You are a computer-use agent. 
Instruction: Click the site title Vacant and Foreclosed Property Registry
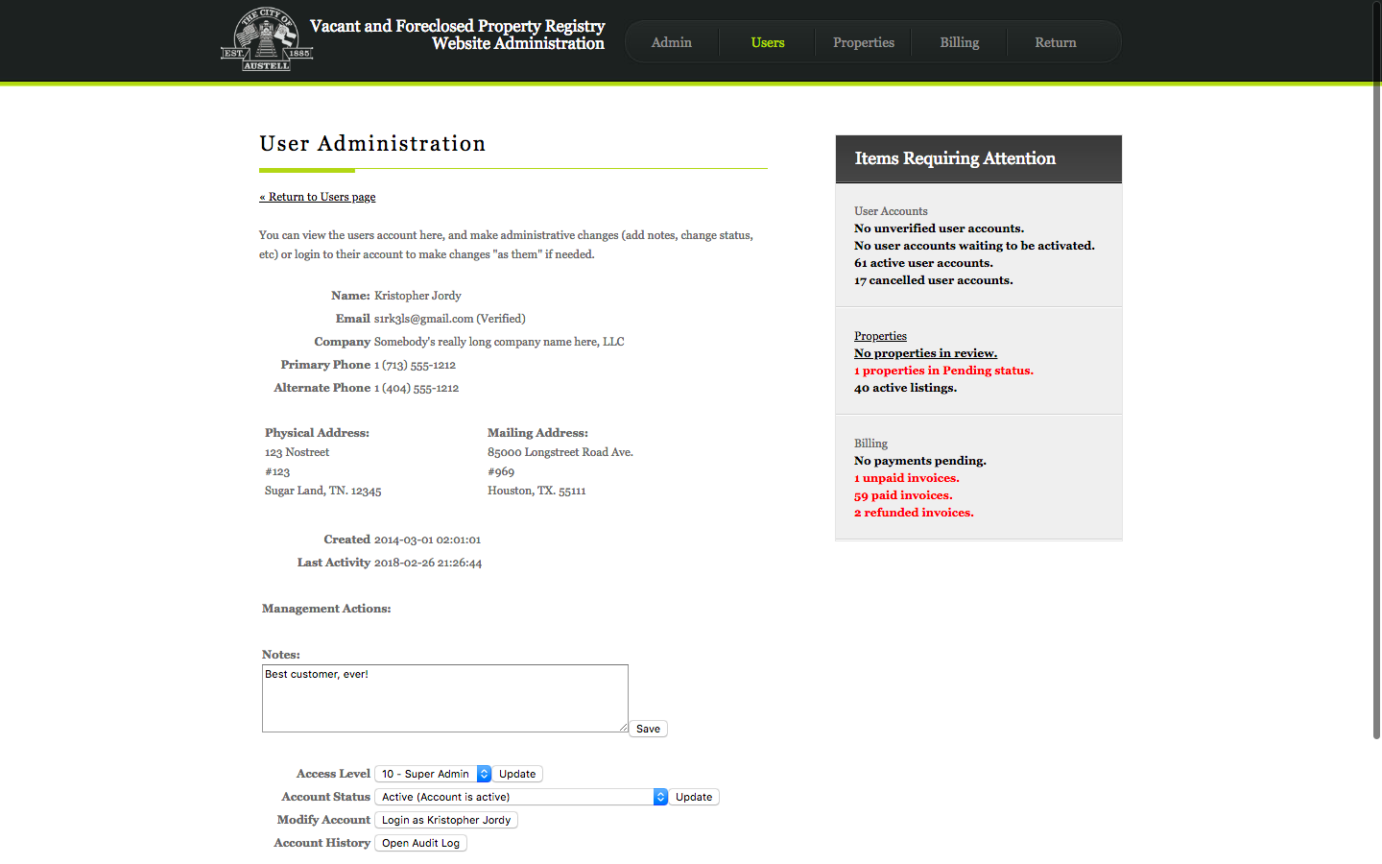click(x=457, y=26)
